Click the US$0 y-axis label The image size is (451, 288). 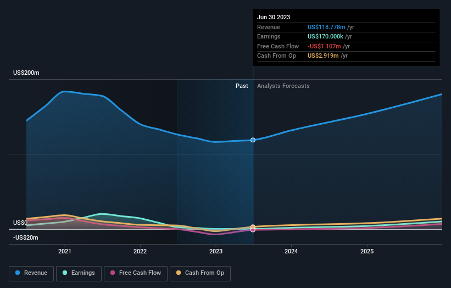20,223
